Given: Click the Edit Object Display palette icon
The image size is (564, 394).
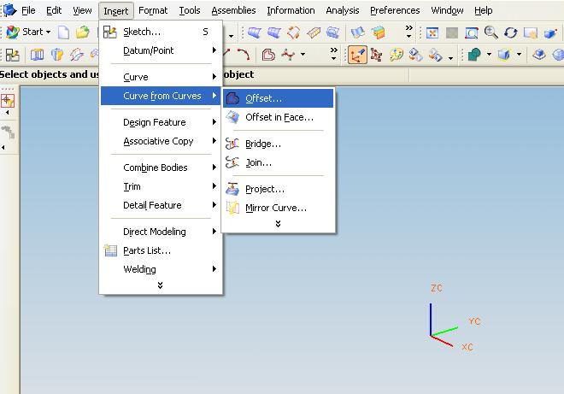Looking at the screenshot, I should 396,55.
